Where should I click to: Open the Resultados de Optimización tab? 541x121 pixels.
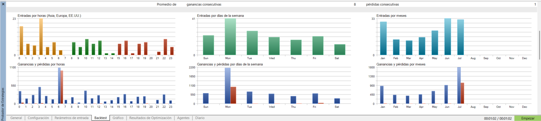(x=150, y=118)
